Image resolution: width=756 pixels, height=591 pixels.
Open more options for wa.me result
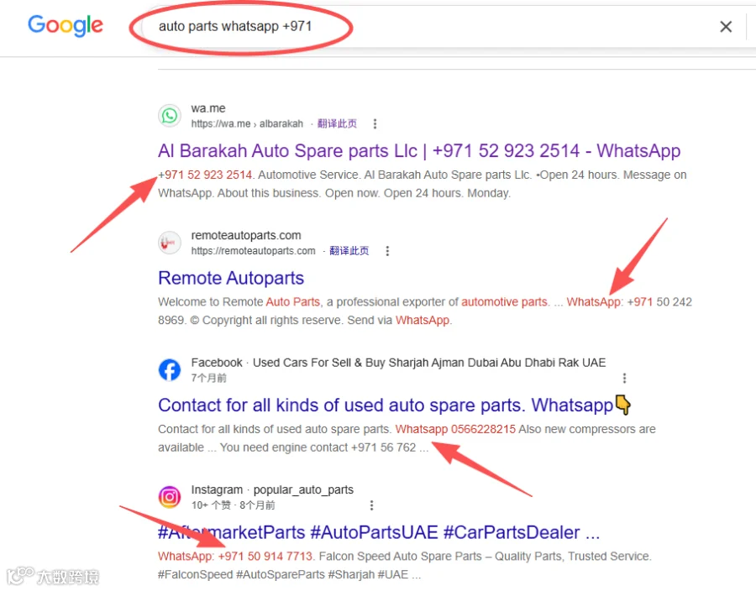[375, 124]
